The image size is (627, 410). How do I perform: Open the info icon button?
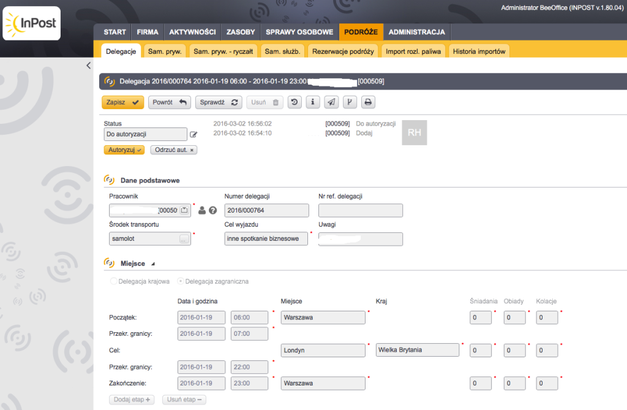(x=313, y=102)
